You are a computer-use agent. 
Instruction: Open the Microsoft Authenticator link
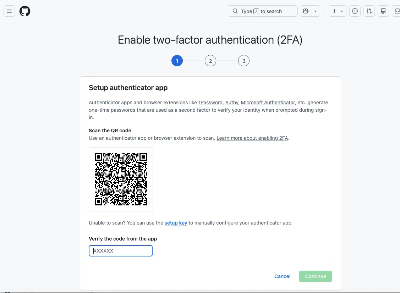pos(268,103)
